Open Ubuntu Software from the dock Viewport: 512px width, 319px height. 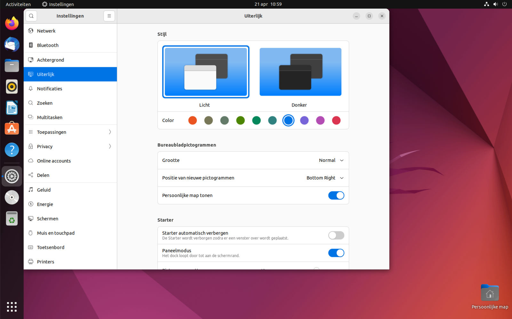[12, 129]
